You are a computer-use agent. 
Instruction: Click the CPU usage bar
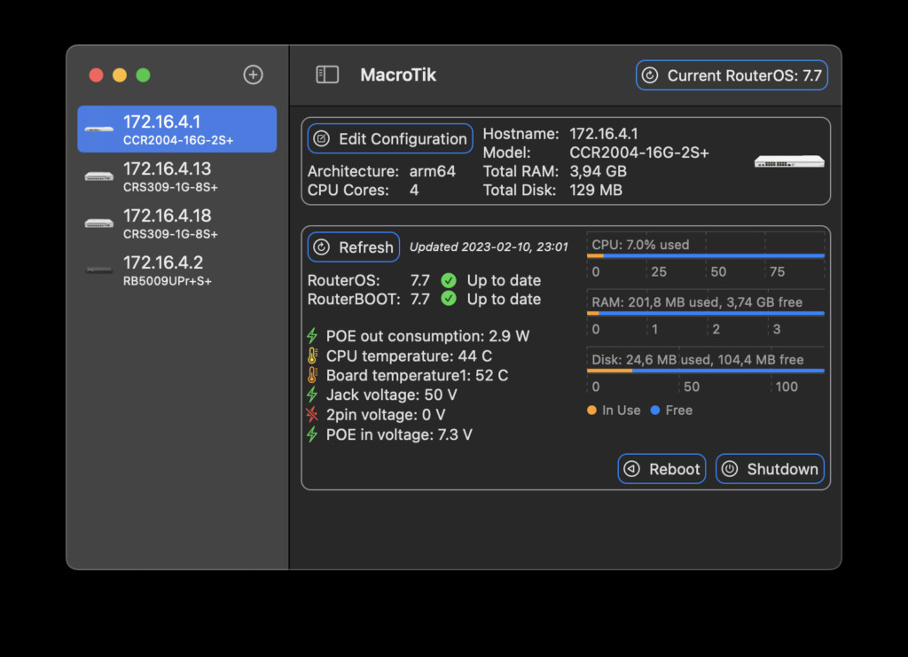705,255
